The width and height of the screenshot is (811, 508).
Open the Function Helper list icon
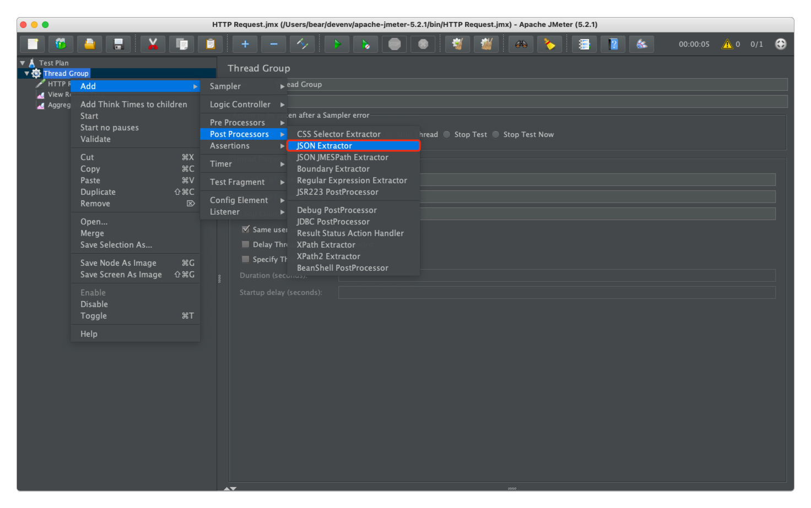pos(585,44)
